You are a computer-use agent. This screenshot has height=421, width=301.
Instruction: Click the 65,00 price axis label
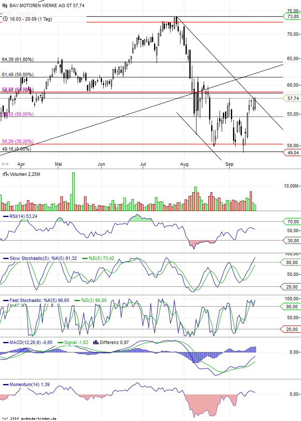point(293,58)
